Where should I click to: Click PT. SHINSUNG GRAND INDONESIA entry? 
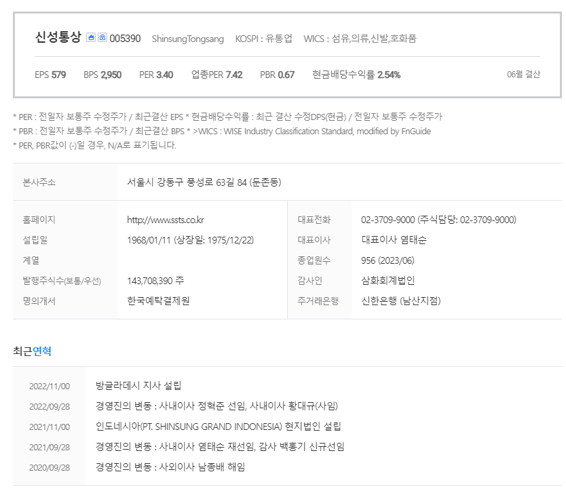(218, 427)
